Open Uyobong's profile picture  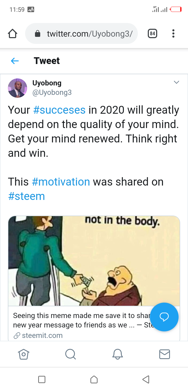pyautogui.click(x=17, y=88)
